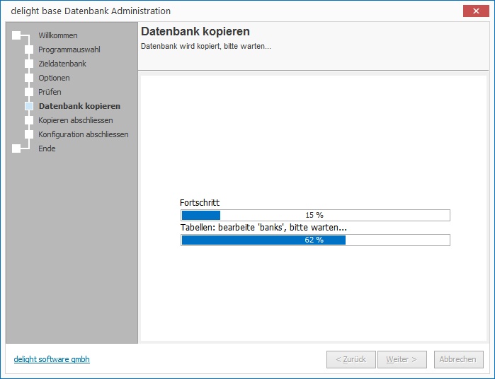Click the square marker beside Optionen
The width and height of the screenshot is (495, 379).
pos(29,78)
